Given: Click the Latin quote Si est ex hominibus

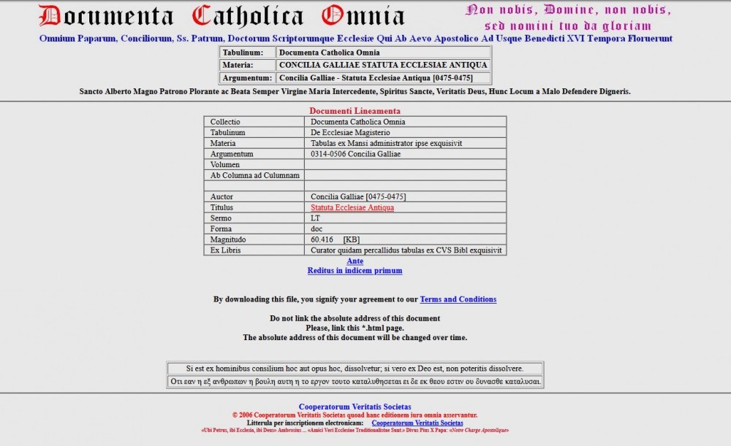Looking at the screenshot, I should (355, 369).
